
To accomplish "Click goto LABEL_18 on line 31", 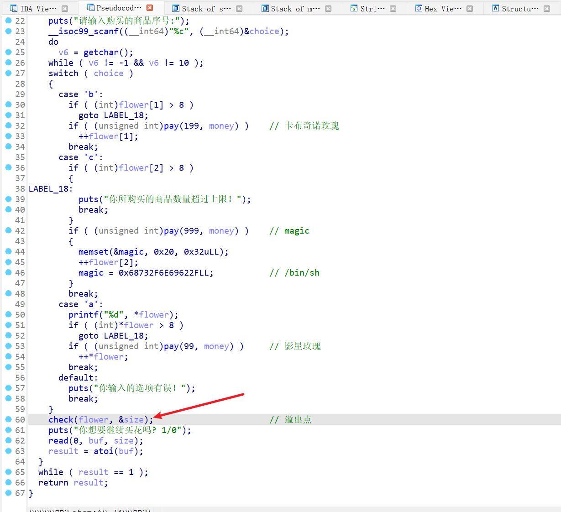I will (113, 115).
